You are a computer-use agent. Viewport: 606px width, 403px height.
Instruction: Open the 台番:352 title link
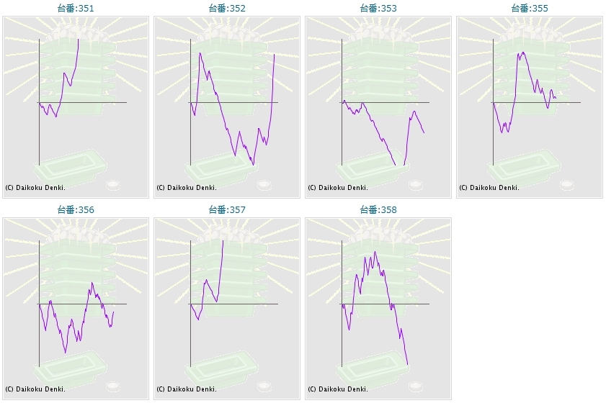coord(227,9)
